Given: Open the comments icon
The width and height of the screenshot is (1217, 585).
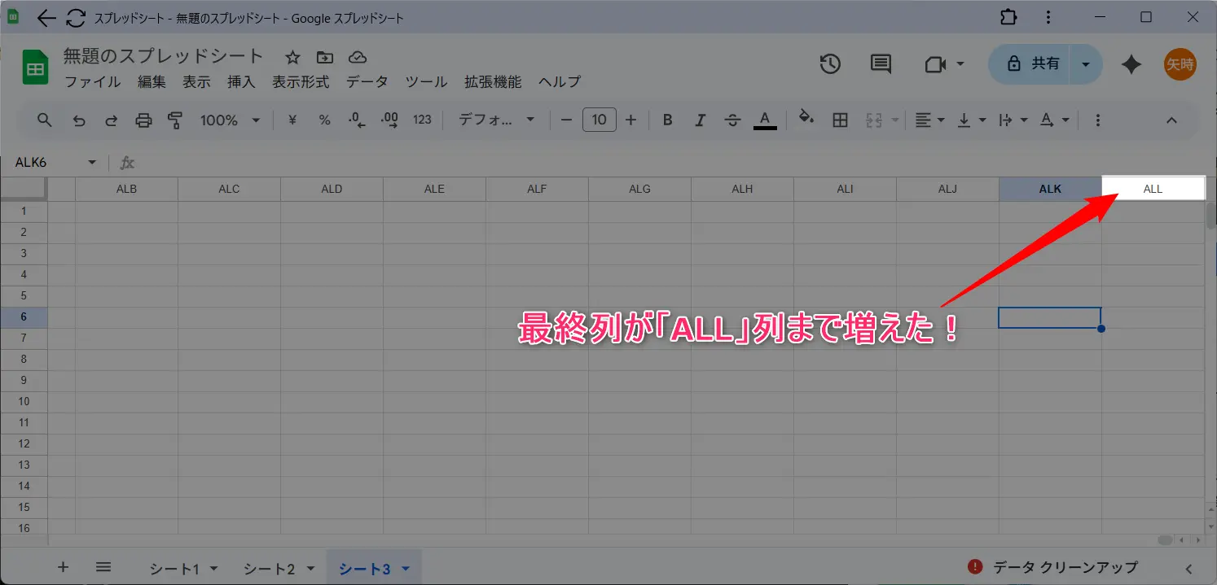Looking at the screenshot, I should [x=881, y=64].
